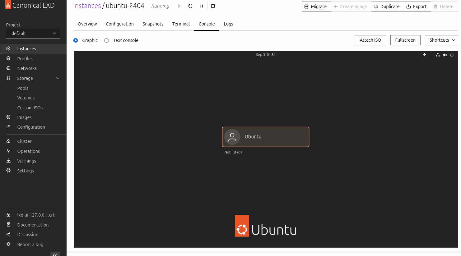Select the Text console radio button
Viewport: 461px width, 256px height.
(x=106, y=40)
